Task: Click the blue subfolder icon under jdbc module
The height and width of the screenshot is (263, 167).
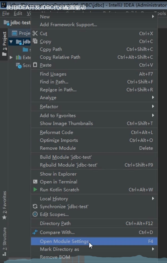Action: (25, 49)
